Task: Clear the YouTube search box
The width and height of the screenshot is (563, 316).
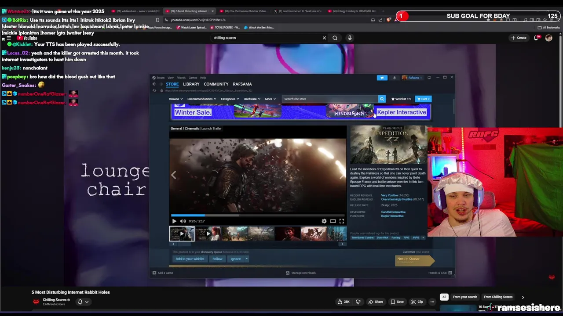Action: 324,38
